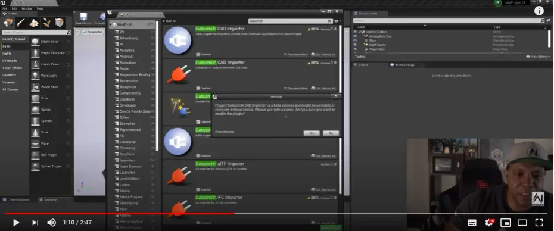
Task: Click the Player Start icon
Action: pos(35,87)
